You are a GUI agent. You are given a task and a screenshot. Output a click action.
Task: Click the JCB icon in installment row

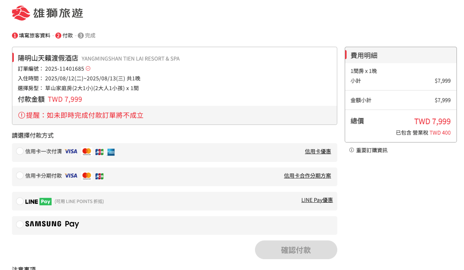point(99,176)
